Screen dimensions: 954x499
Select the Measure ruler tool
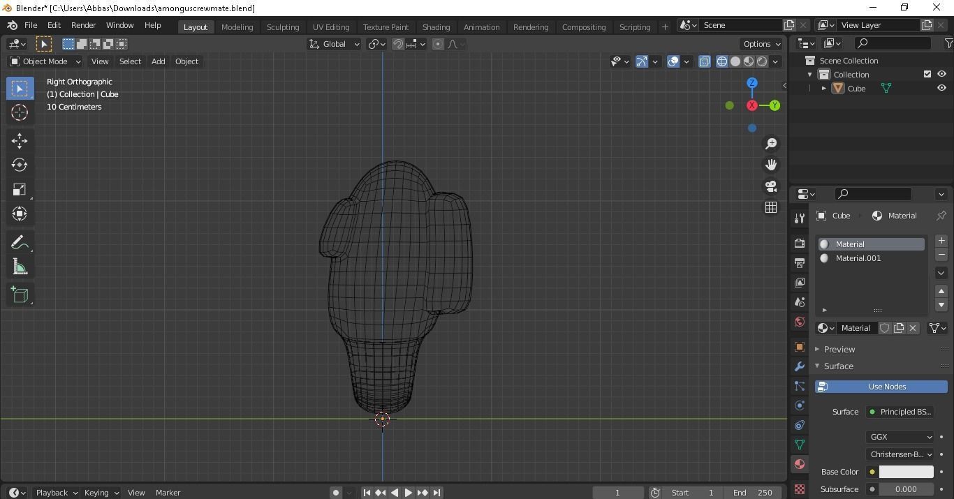[20, 267]
